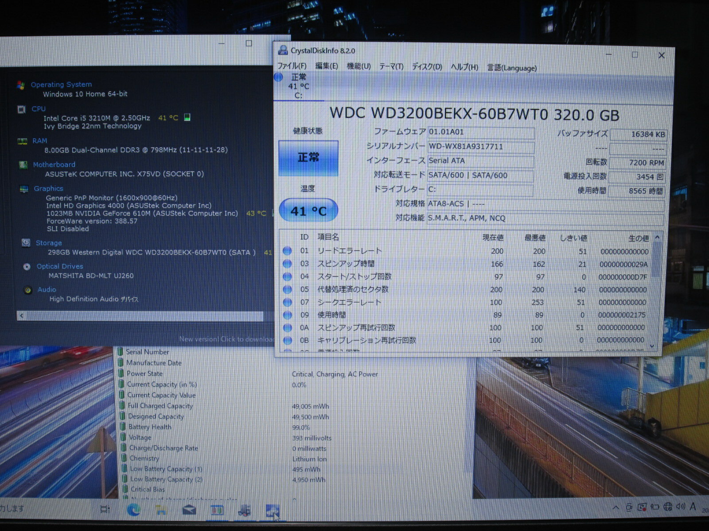Select the status circle beside スタート/ストップ回数
The image size is (709, 531).
287,277
